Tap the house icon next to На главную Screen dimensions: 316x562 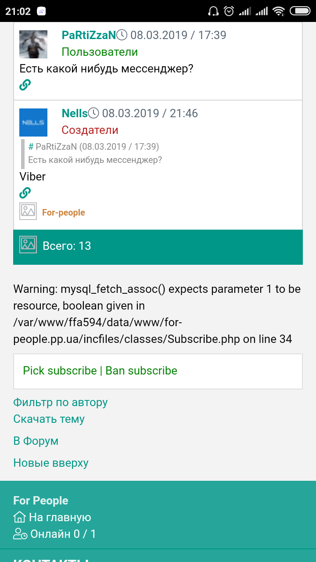[x=20, y=517]
